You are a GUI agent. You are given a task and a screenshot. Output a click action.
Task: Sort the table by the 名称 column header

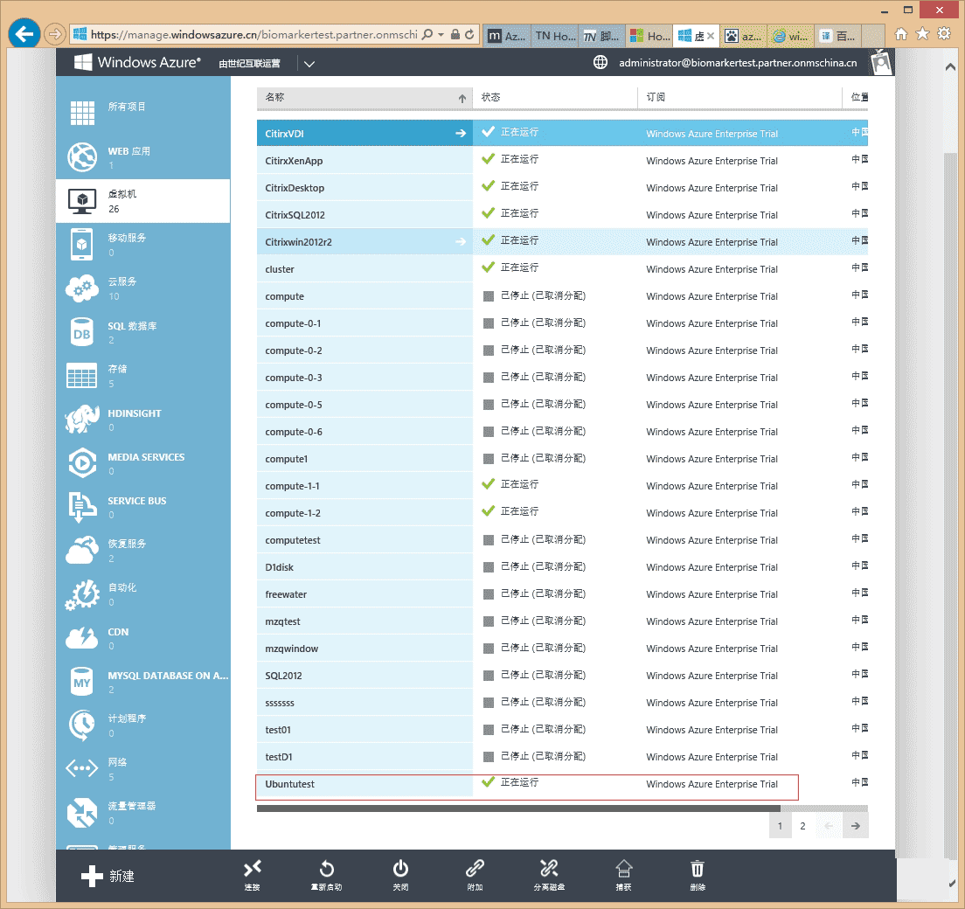tap(364, 97)
